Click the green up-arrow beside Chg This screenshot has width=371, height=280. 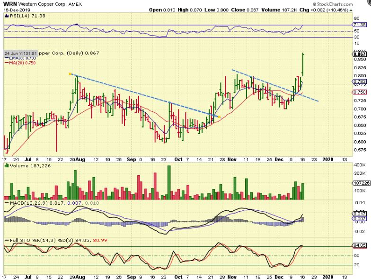pos(351,10)
